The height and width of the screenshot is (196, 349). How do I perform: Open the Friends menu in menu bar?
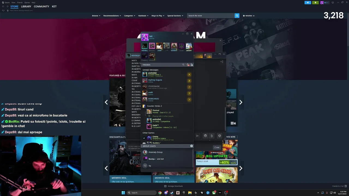(20, 2)
